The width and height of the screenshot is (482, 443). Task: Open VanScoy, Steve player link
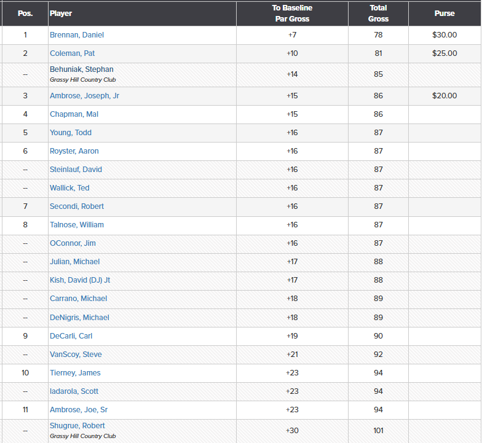coord(76,355)
